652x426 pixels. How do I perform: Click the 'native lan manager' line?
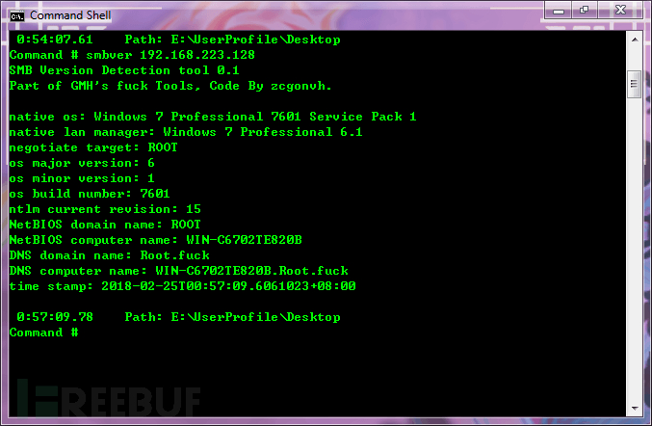coord(186,132)
